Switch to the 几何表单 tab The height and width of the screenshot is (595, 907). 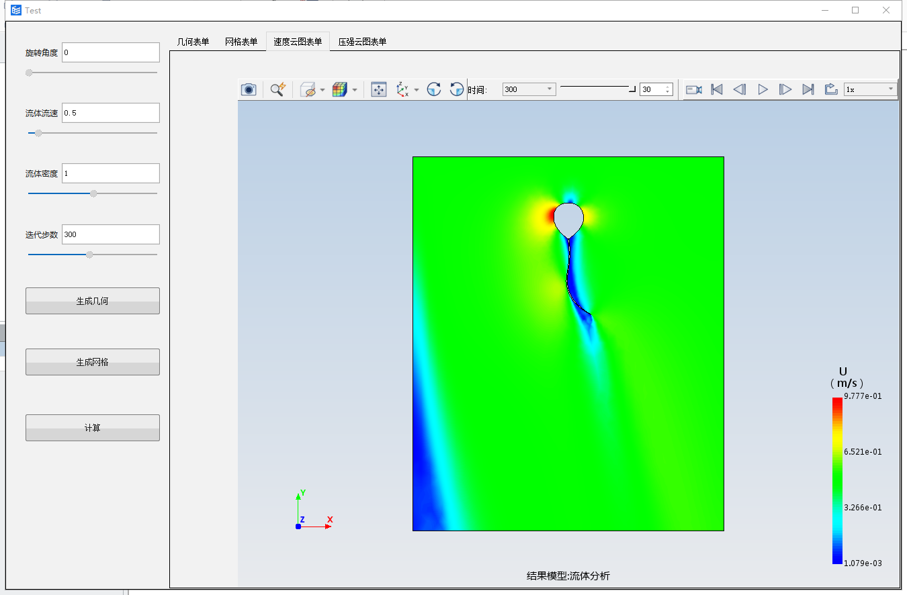point(193,42)
